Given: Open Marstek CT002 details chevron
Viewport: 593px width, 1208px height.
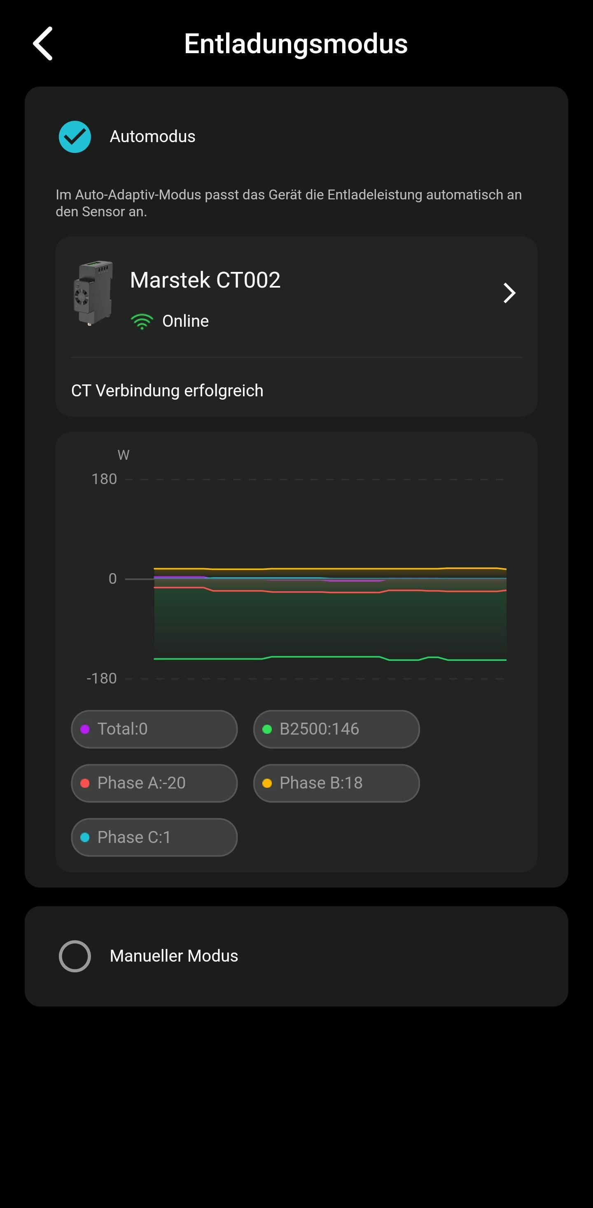Looking at the screenshot, I should pos(509,293).
